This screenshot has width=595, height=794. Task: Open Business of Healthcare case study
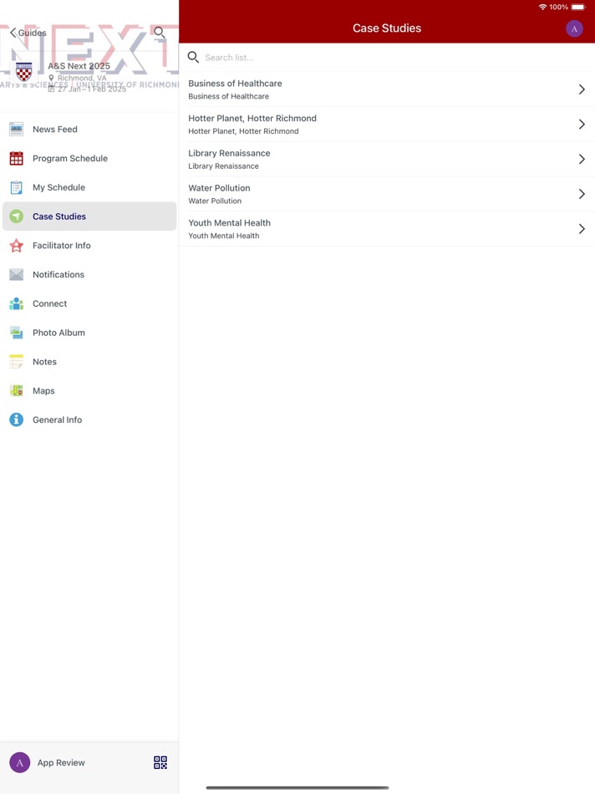pyautogui.click(x=387, y=89)
